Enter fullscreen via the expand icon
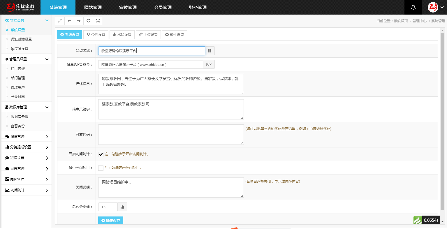 98,21
